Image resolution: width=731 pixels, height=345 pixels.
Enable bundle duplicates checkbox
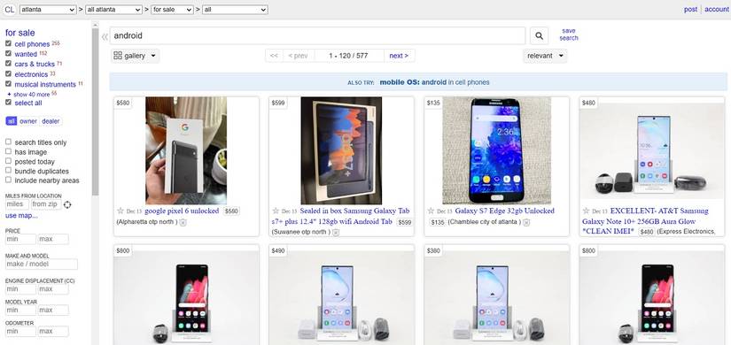[8, 171]
